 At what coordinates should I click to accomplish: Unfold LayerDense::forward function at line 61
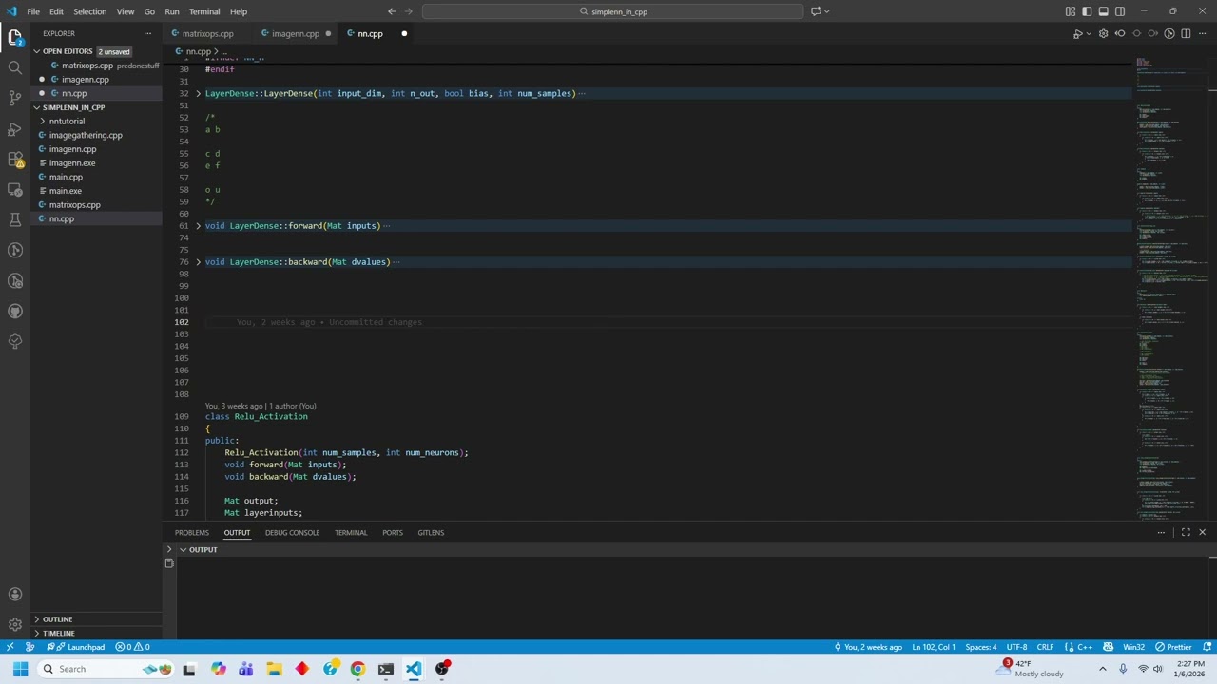coord(199,225)
